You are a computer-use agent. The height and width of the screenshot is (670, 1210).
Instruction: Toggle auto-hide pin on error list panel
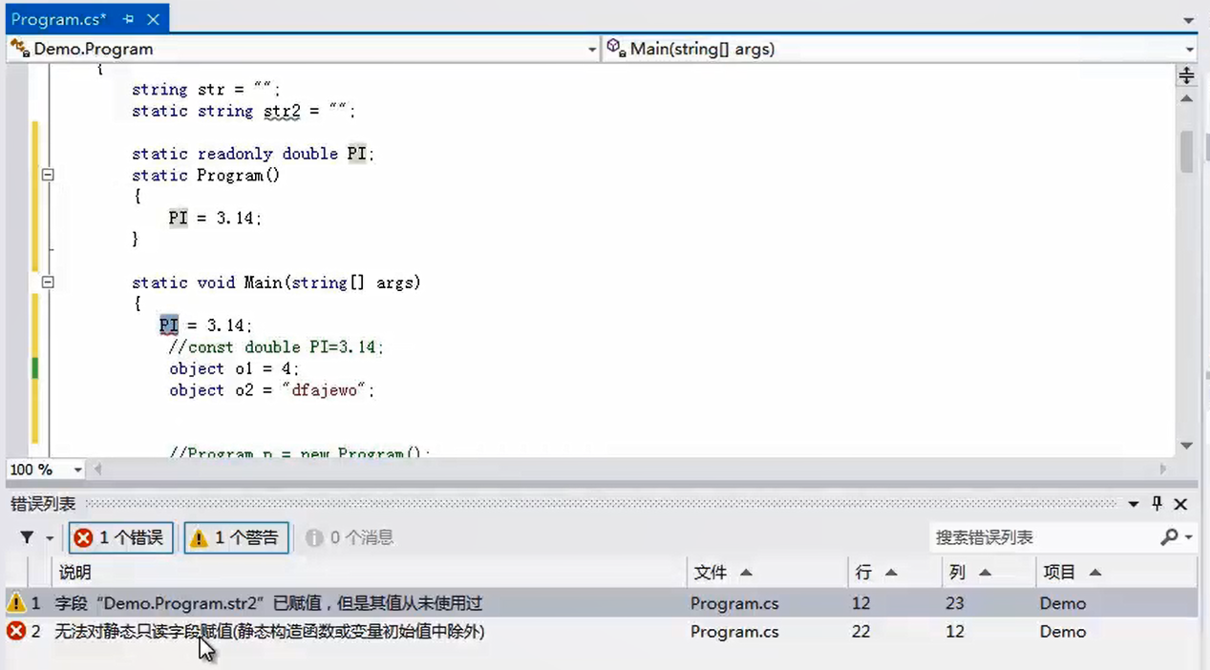click(1157, 504)
